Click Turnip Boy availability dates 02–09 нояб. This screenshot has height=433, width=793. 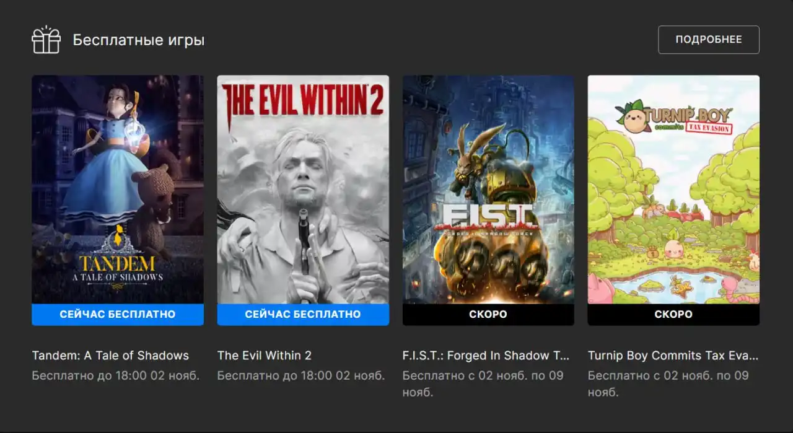668,384
